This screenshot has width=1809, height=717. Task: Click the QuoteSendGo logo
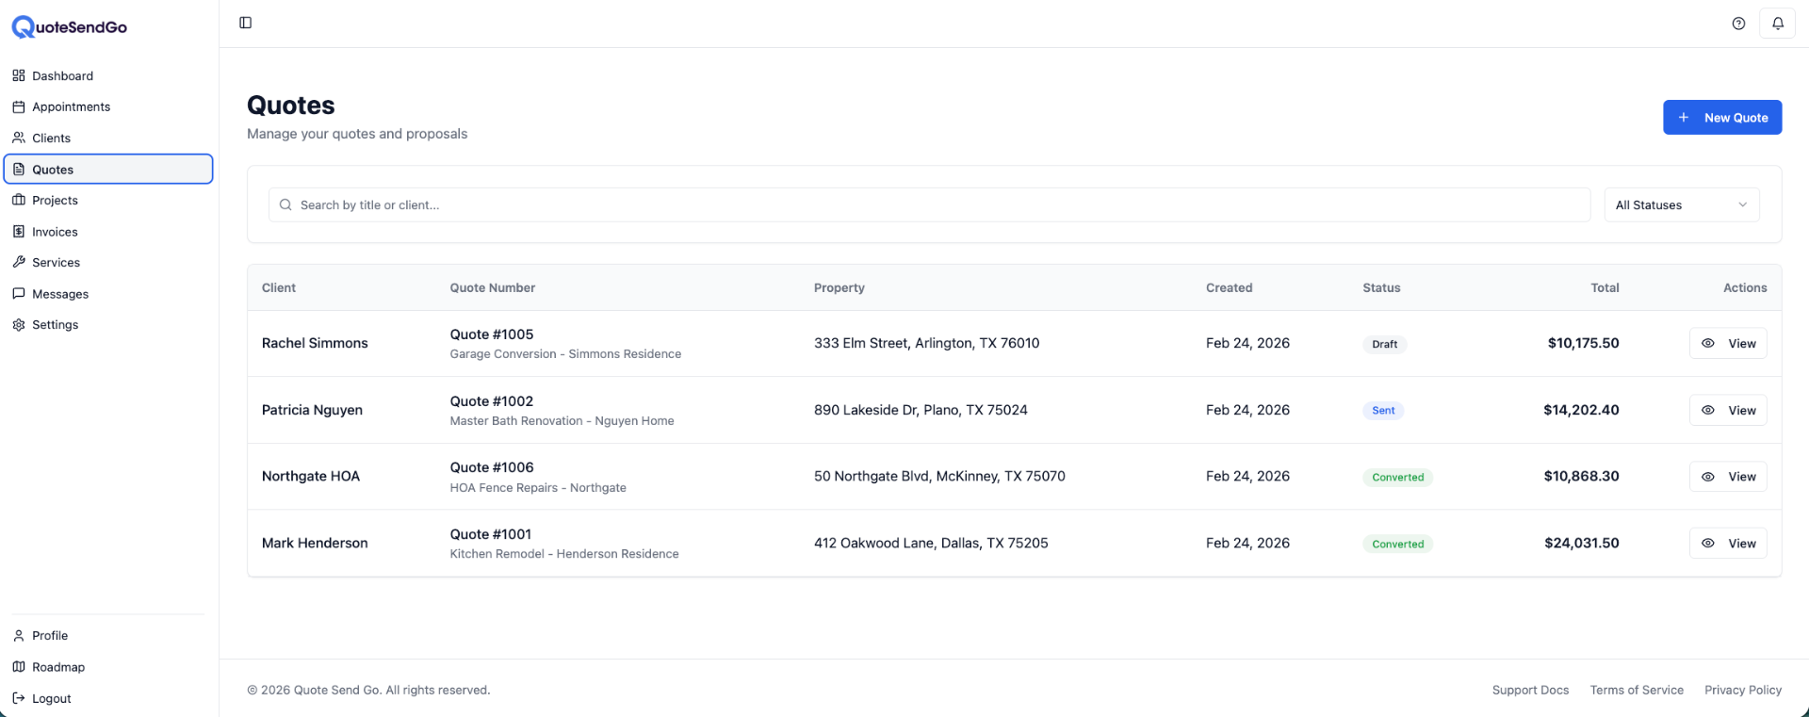(70, 27)
